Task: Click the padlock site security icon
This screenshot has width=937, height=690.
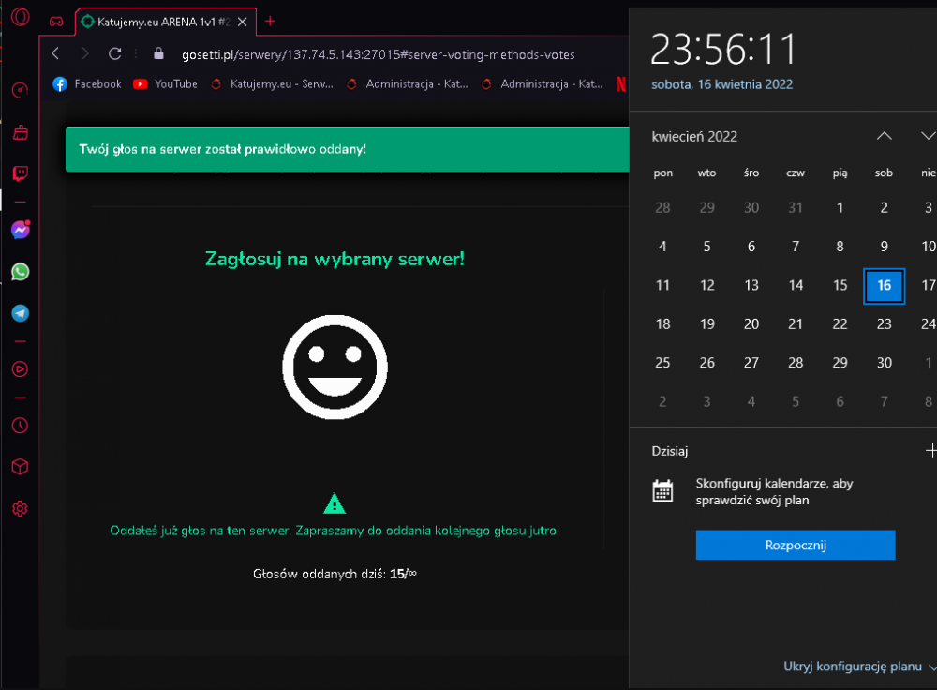Action: coord(158,53)
